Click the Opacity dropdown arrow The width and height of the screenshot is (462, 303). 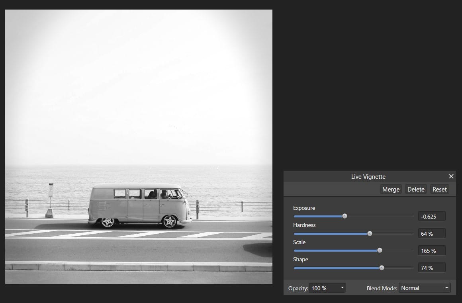point(342,287)
